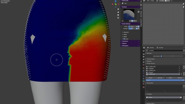Viewport: 185px width, 104px height.
Task: Open the Object properties tab icon
Action: coord(143,68)
